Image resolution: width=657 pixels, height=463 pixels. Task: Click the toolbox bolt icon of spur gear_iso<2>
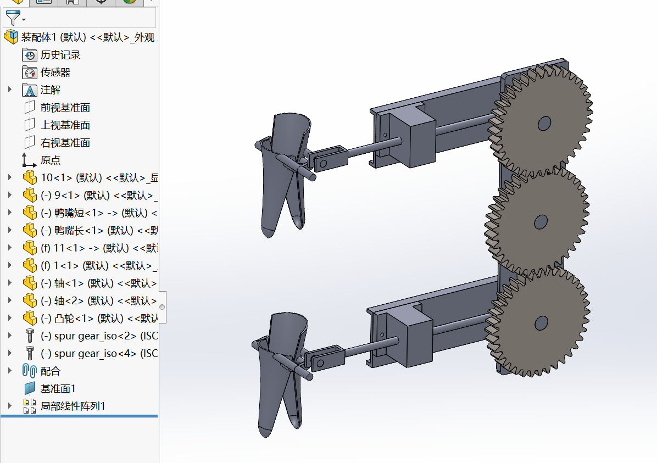click(x=30, y=336)
